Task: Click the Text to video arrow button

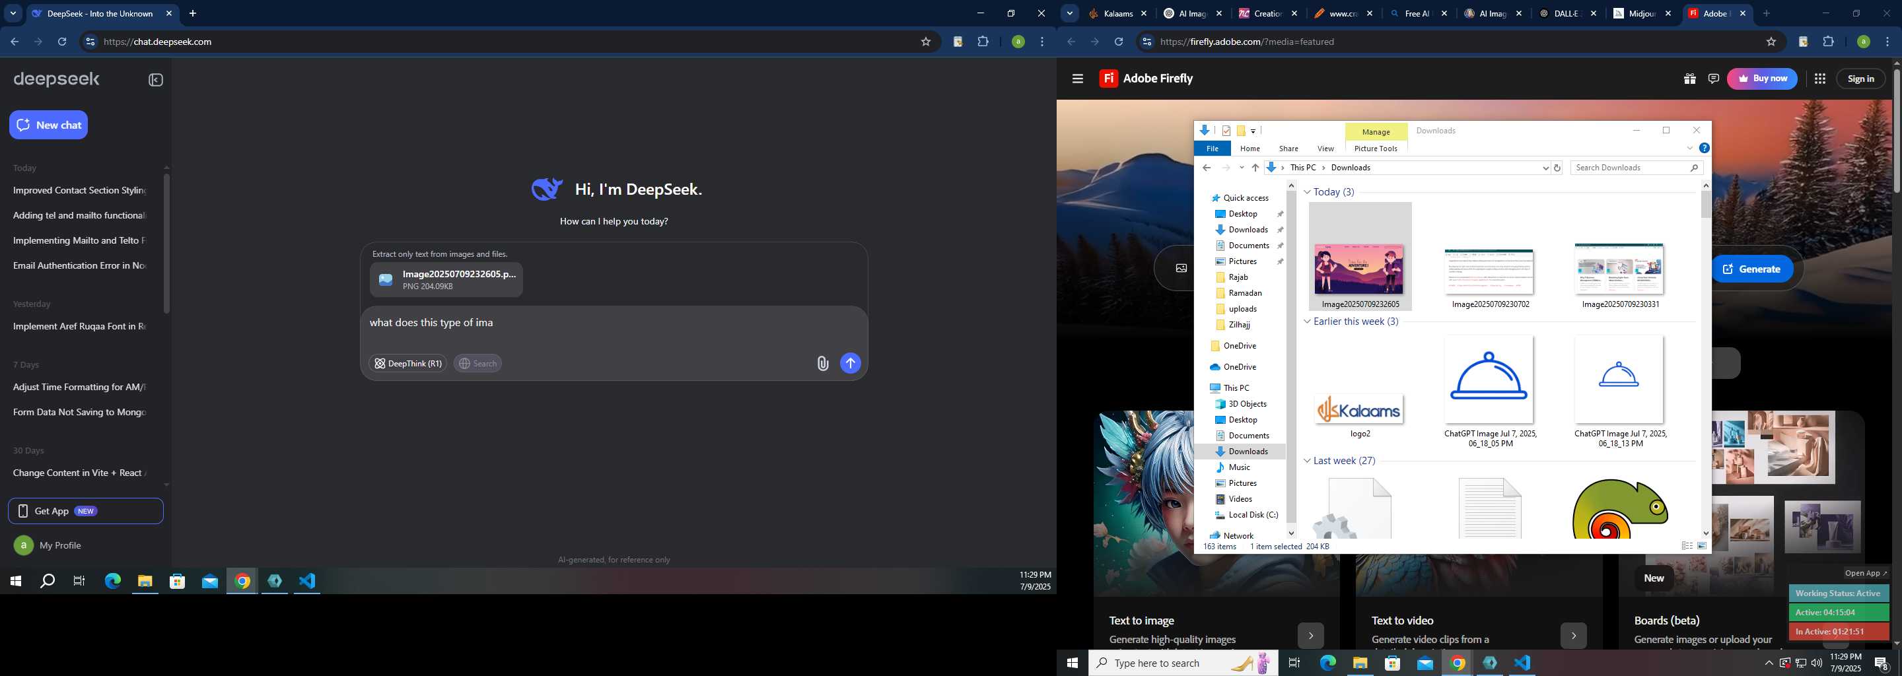Action: click(1573, 636)
